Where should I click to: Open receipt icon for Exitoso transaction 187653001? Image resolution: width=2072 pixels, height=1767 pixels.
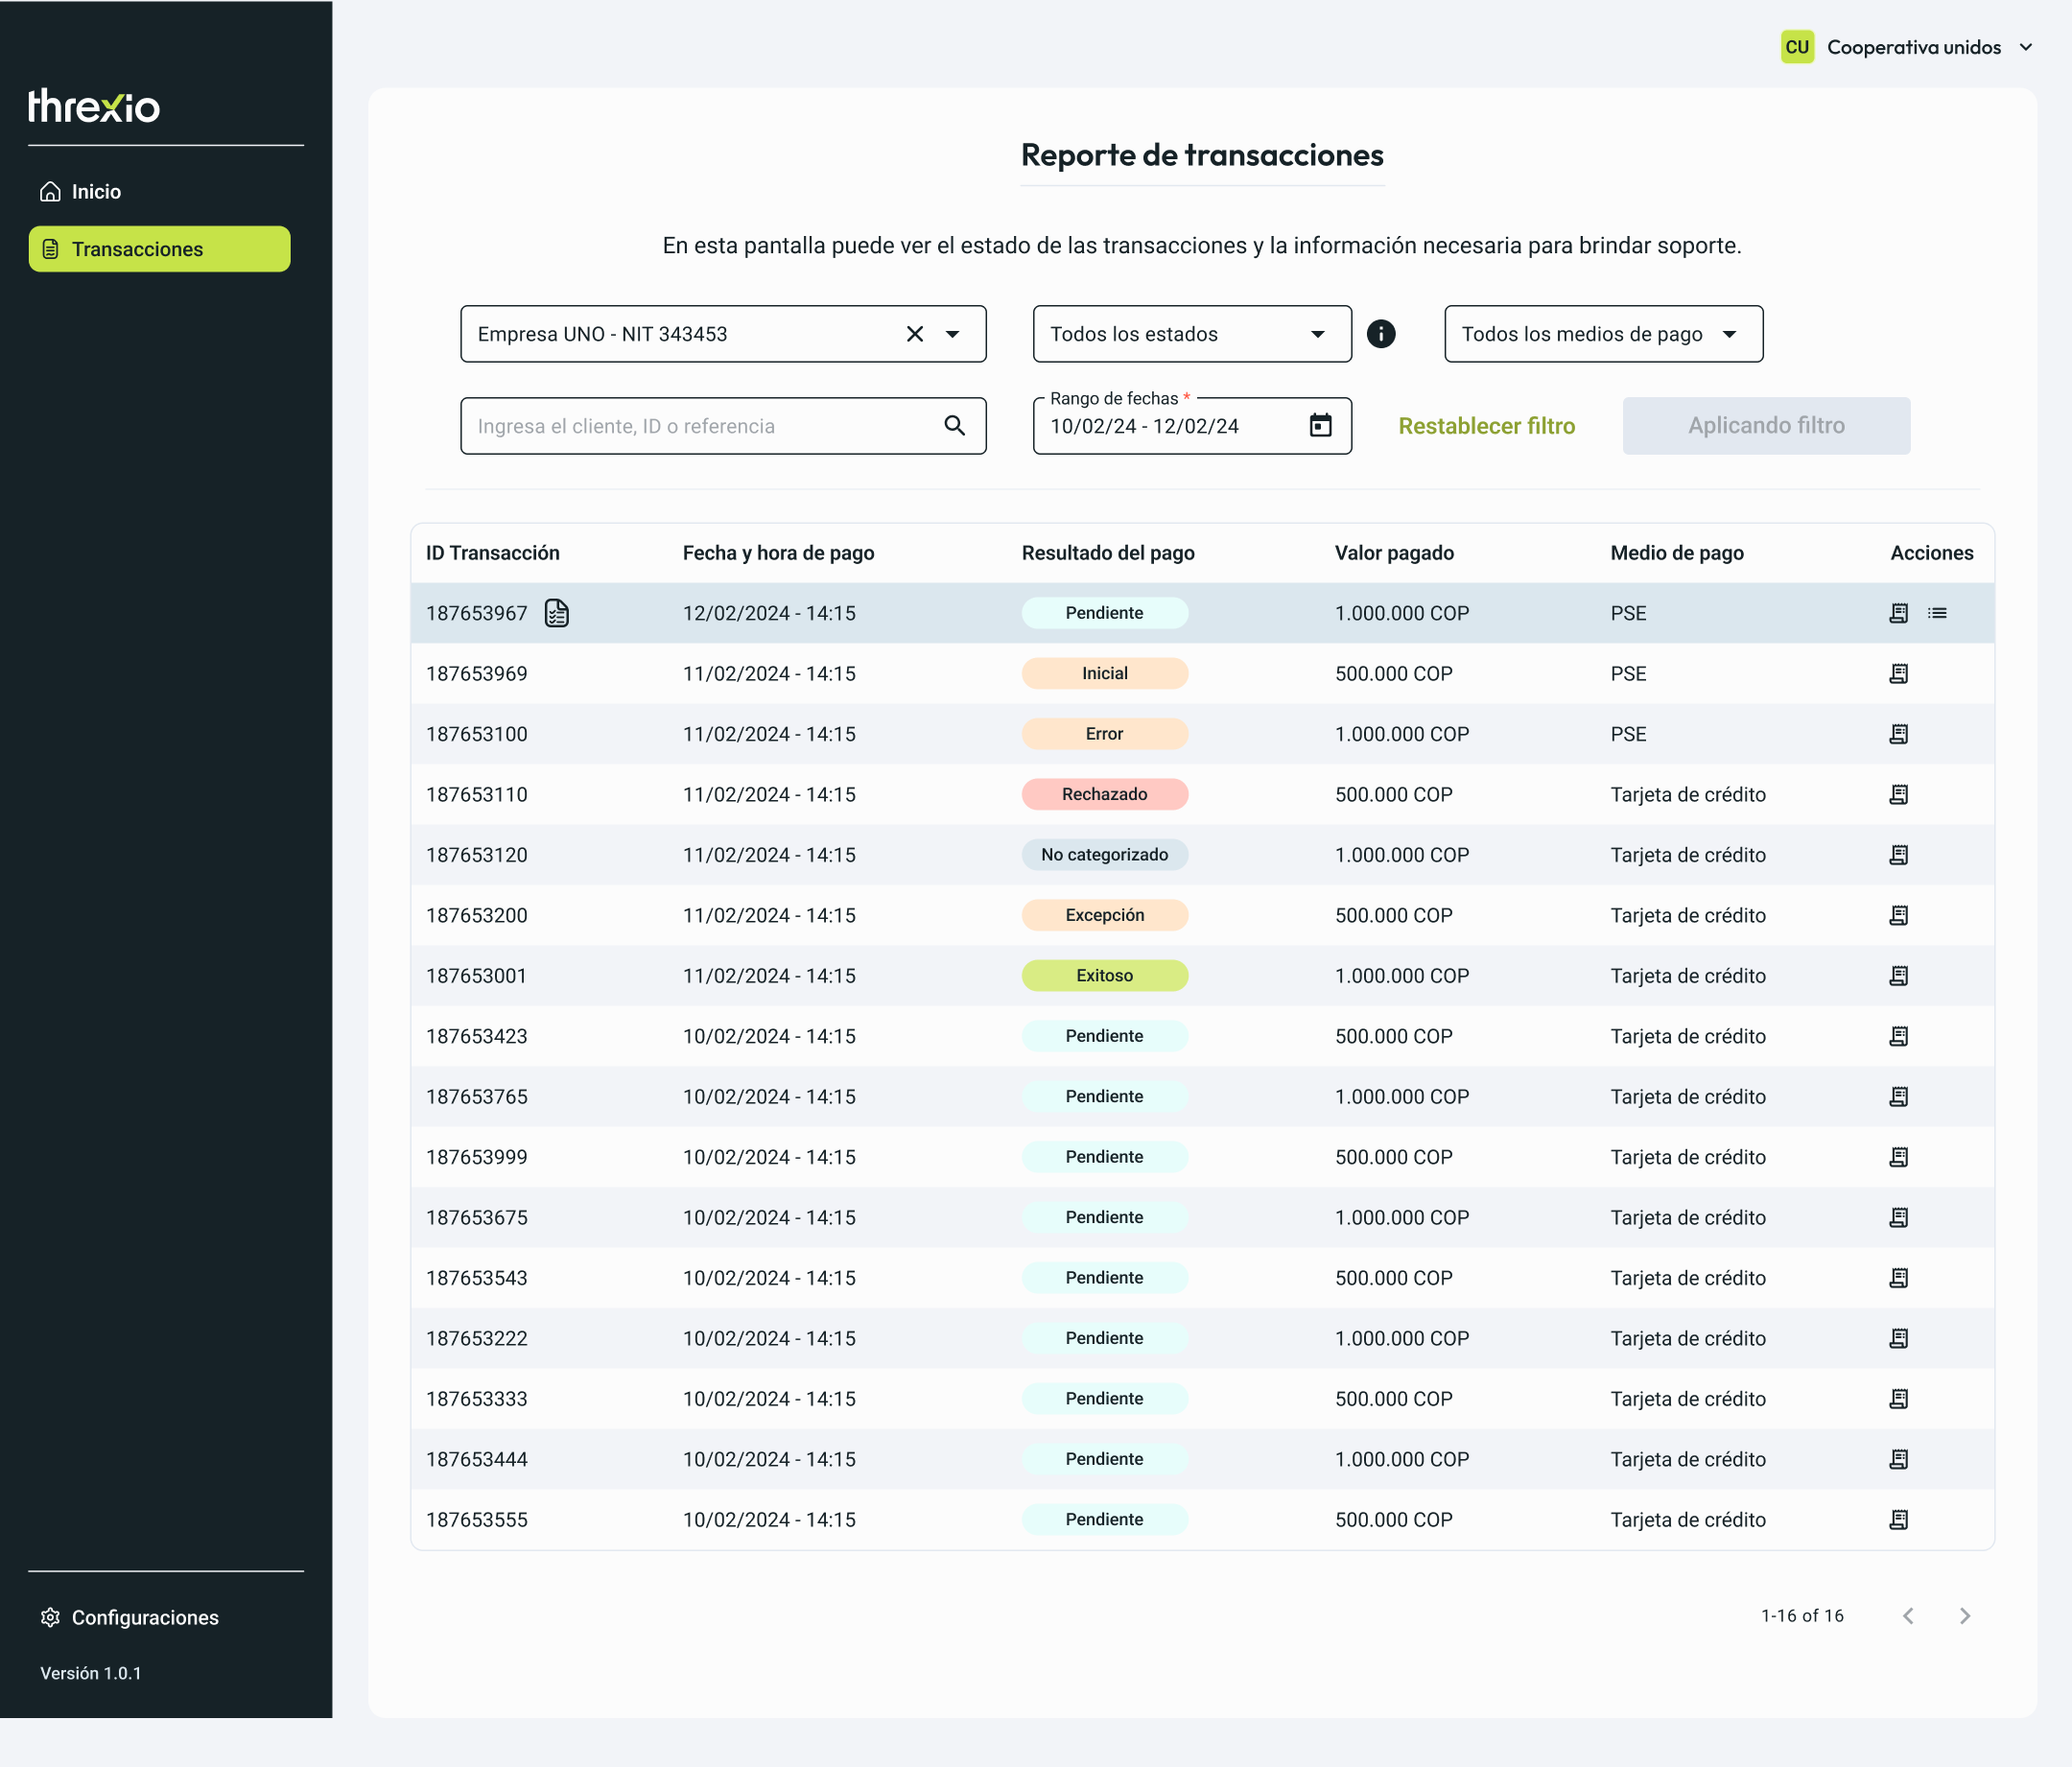pyautogui.click(x=1898, y=976)
